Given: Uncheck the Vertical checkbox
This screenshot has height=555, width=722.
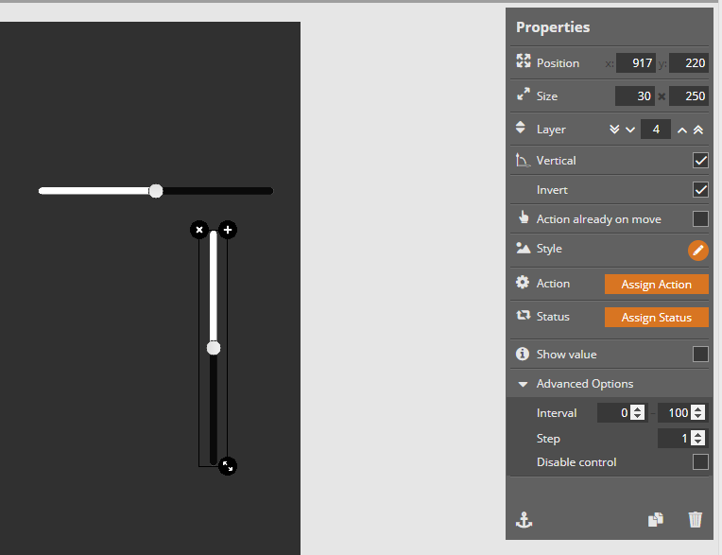Looking at the screenshot, I should click(700, 161).
